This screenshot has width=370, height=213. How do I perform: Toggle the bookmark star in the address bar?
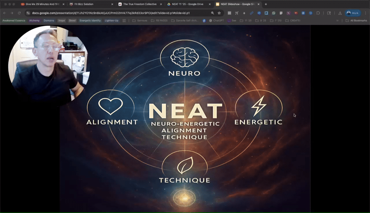click(x=219, y=13)
